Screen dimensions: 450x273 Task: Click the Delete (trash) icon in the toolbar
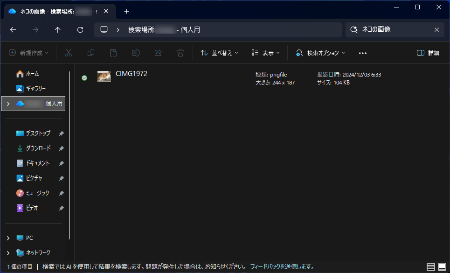coord(180,53)
